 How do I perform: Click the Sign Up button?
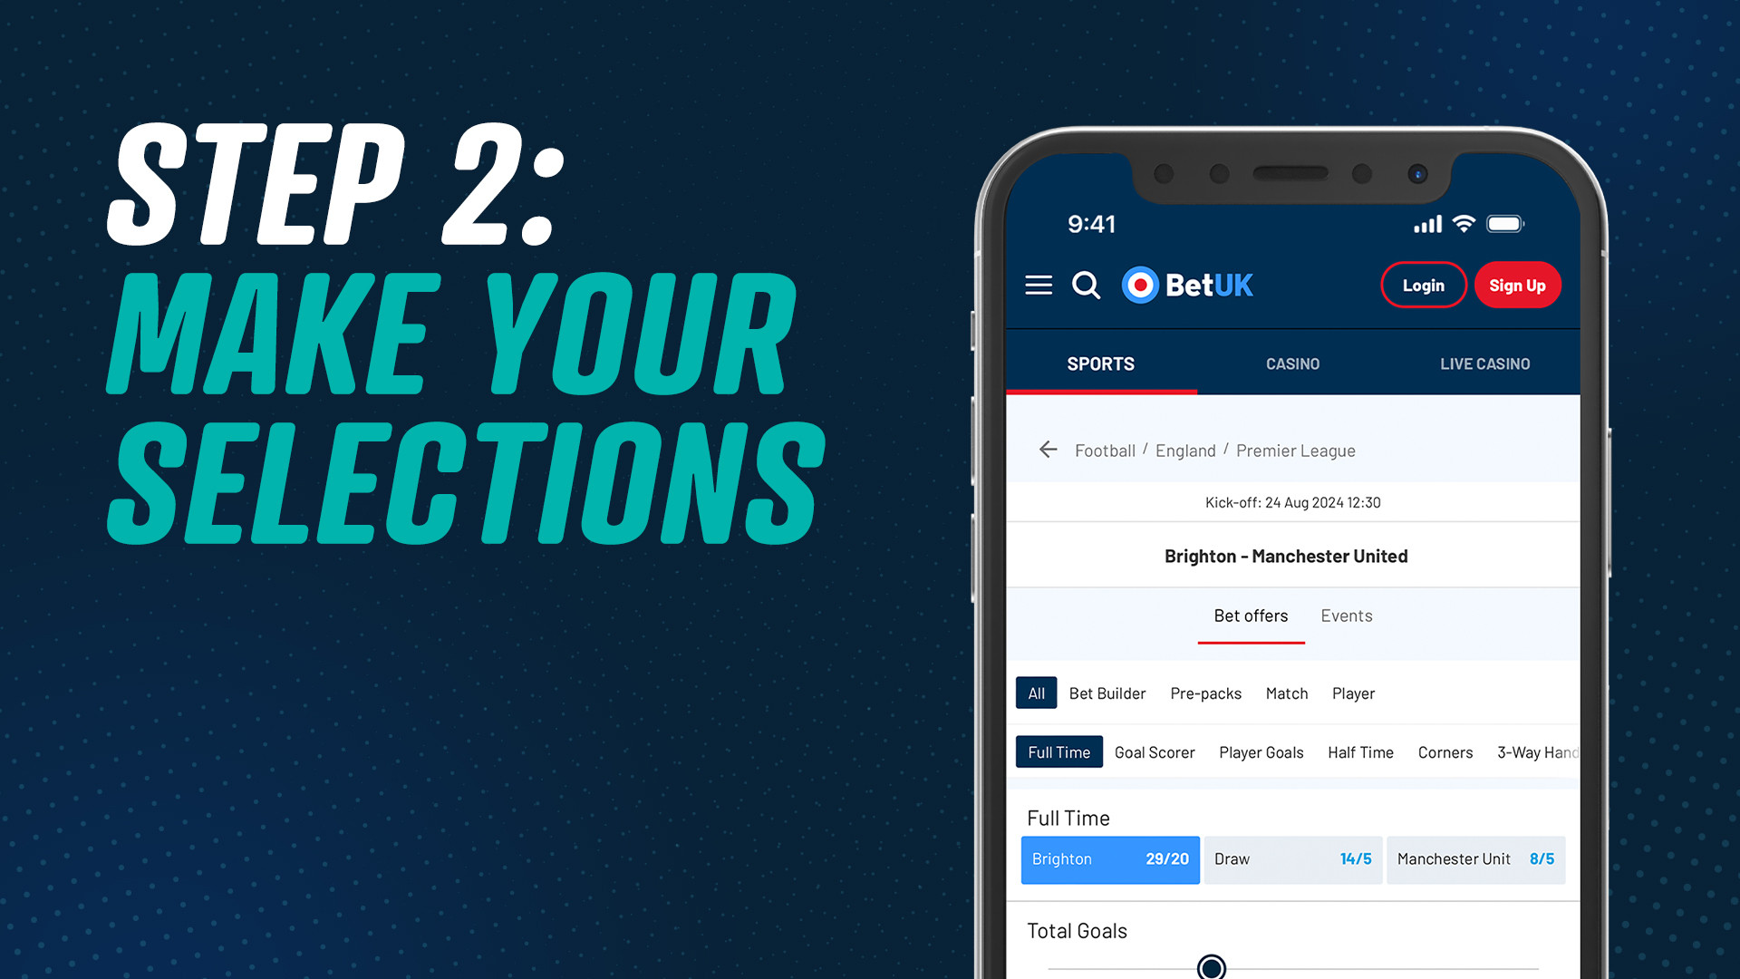point(1518,285)
